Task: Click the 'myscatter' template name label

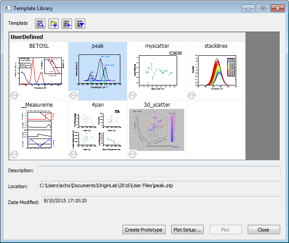Action: coord(157,46)
